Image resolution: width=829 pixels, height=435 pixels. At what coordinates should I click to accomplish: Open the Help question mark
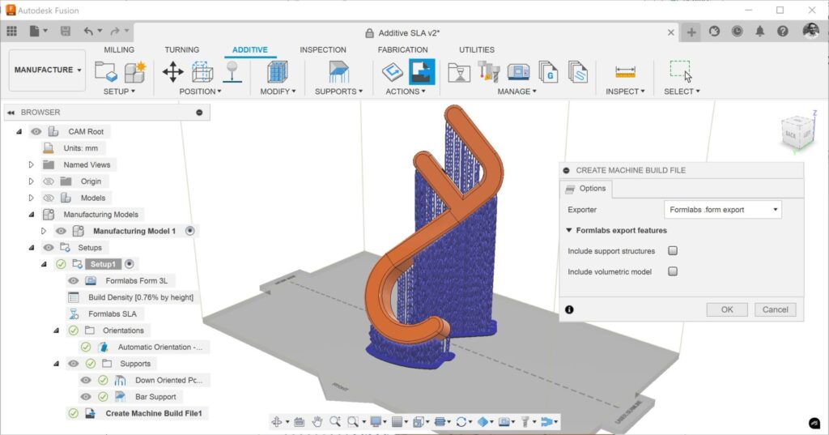click(x=783, y=32)
